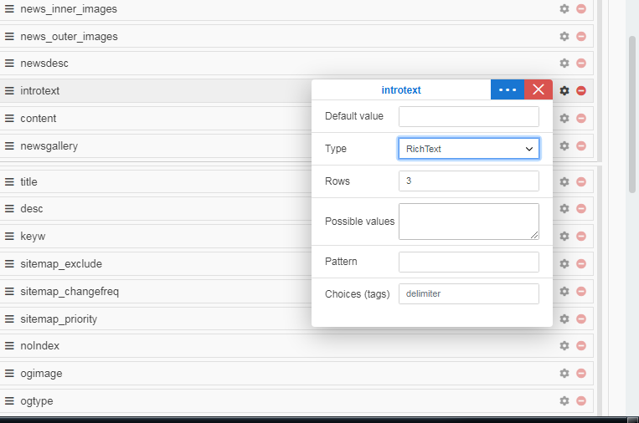Open settings gear for newsgallery

click(x=564, y=145)
